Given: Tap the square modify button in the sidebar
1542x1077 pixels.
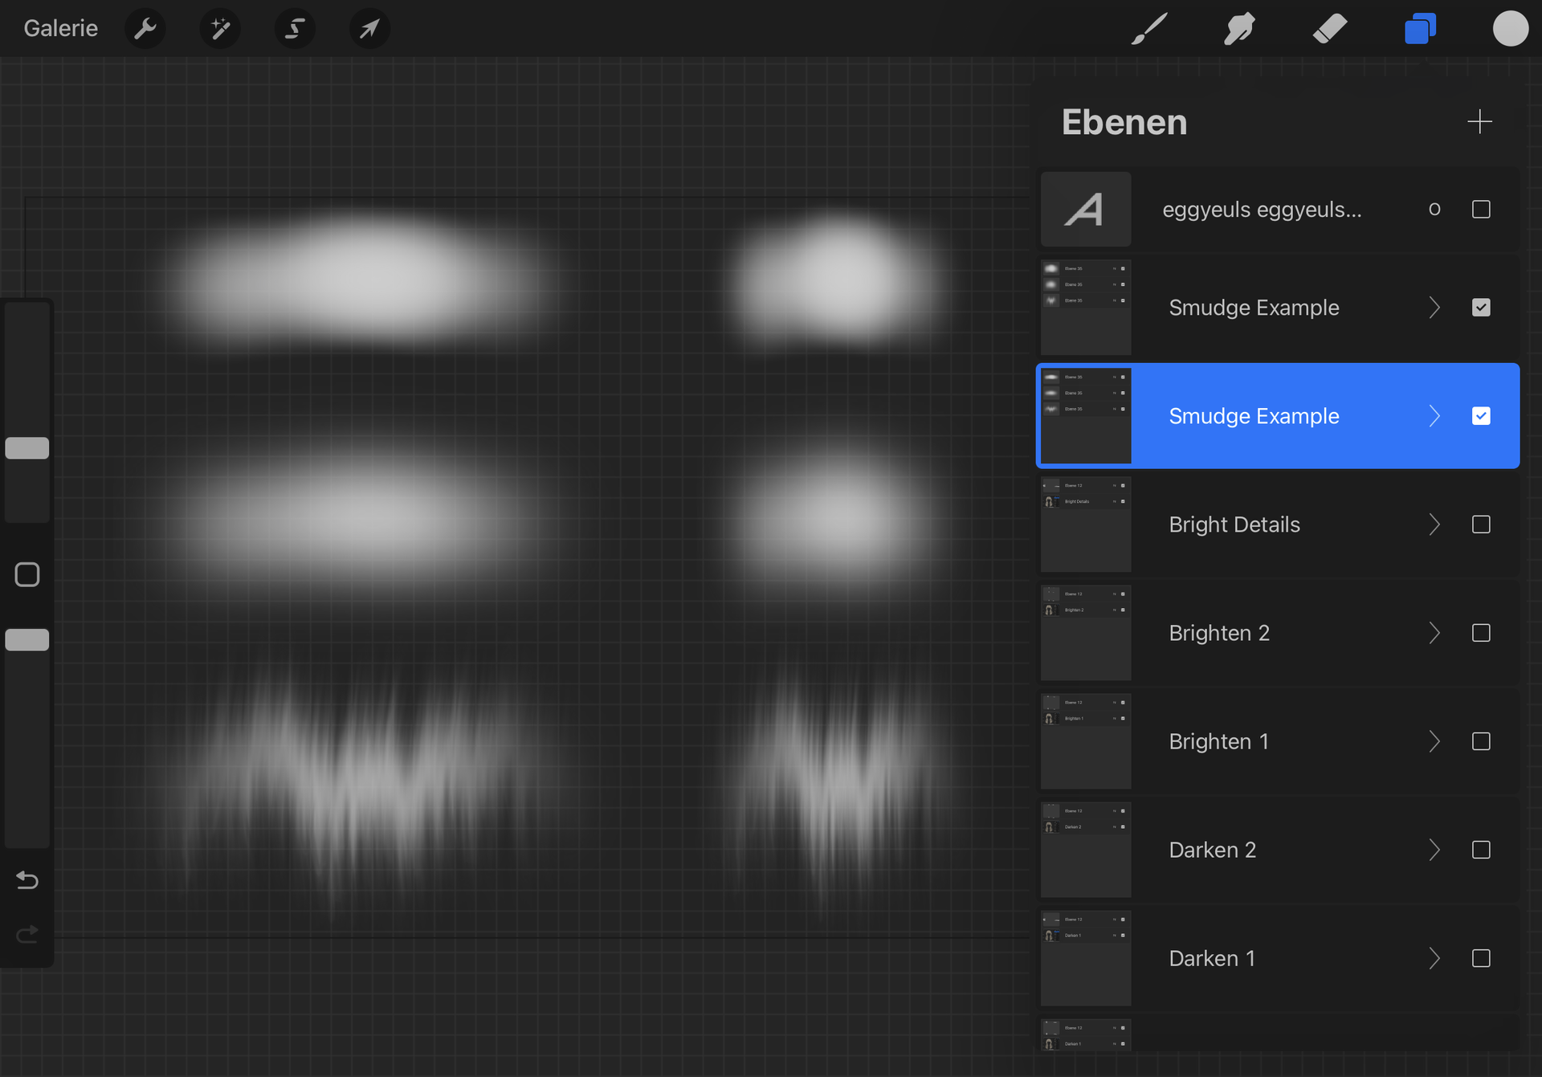Looking at the screenshot, I should tap(27, 574).
